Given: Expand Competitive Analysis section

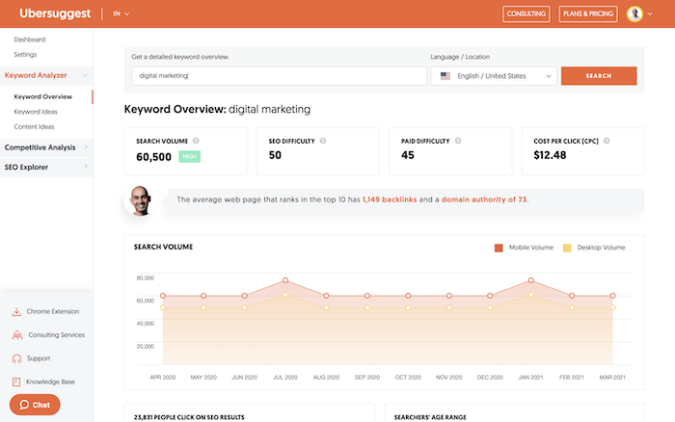Looking at the screenshot, I should click(x=46, y=147).
